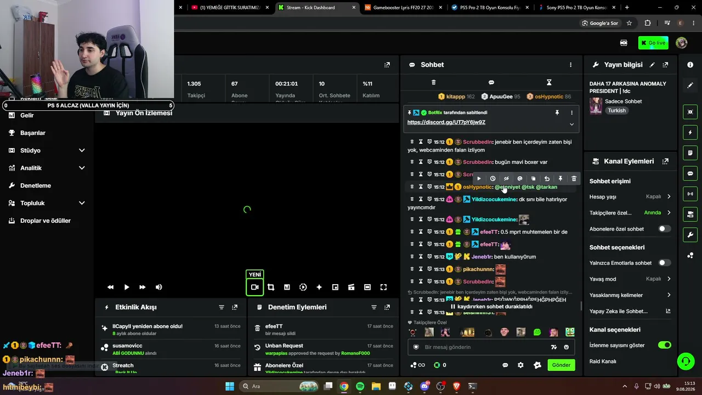Play the stream preview
Image resolution: width=702 pixels, height=395 pixels.
(127, 287)
